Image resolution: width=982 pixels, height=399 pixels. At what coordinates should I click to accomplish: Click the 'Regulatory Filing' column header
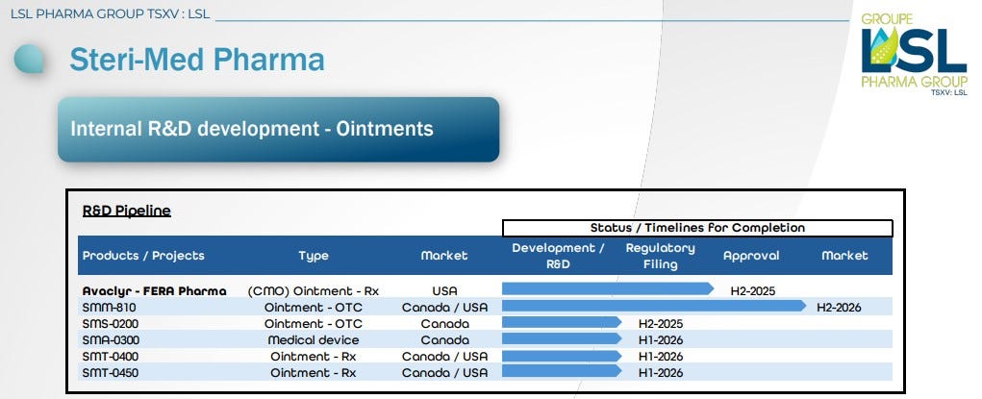(660, 256)
